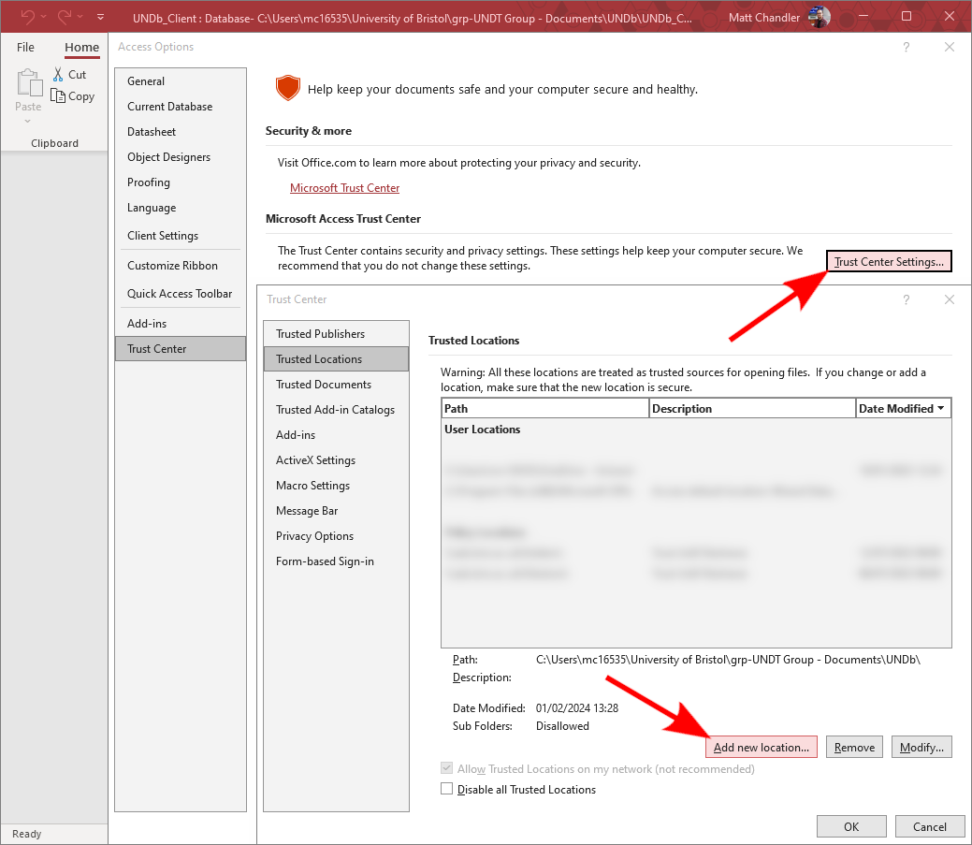Viewport: 972px width, 845px height.
Task: Open Customize Quick Access Toolbar dropdown
Action: pyautogui.click(x=100, y=17)
